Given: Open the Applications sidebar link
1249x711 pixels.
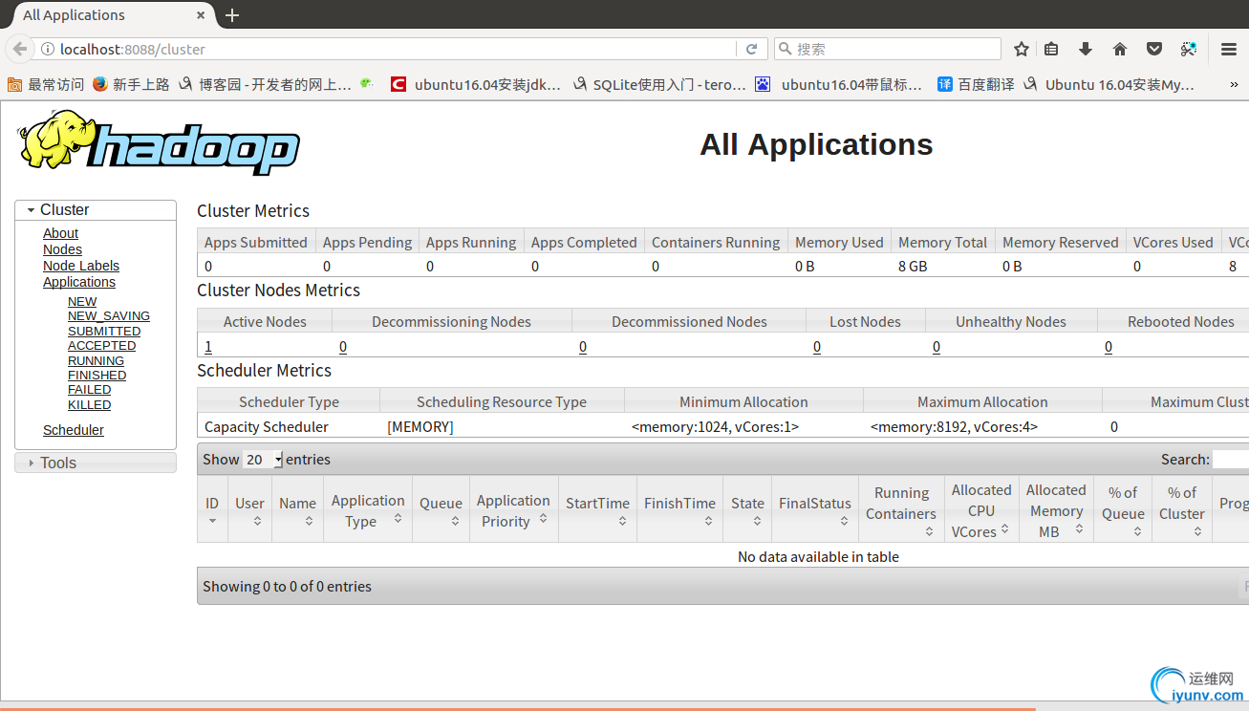Looking at the screenshot, I should [x=79, y=282].
